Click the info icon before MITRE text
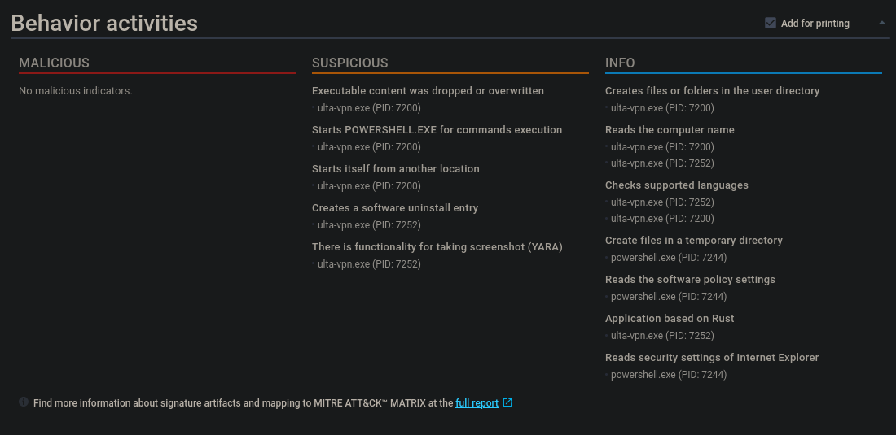The image size is (896, 435). click(24, 402)
